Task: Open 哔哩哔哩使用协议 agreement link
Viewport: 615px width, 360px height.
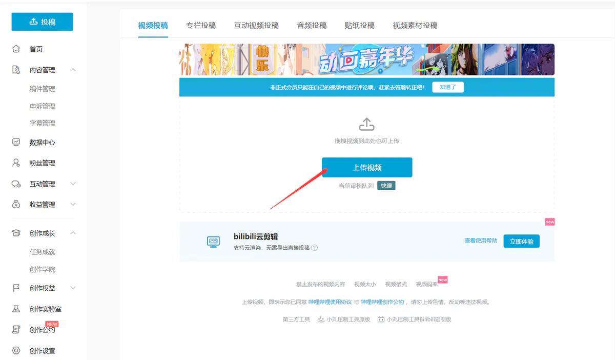Action: pos(329,302)
